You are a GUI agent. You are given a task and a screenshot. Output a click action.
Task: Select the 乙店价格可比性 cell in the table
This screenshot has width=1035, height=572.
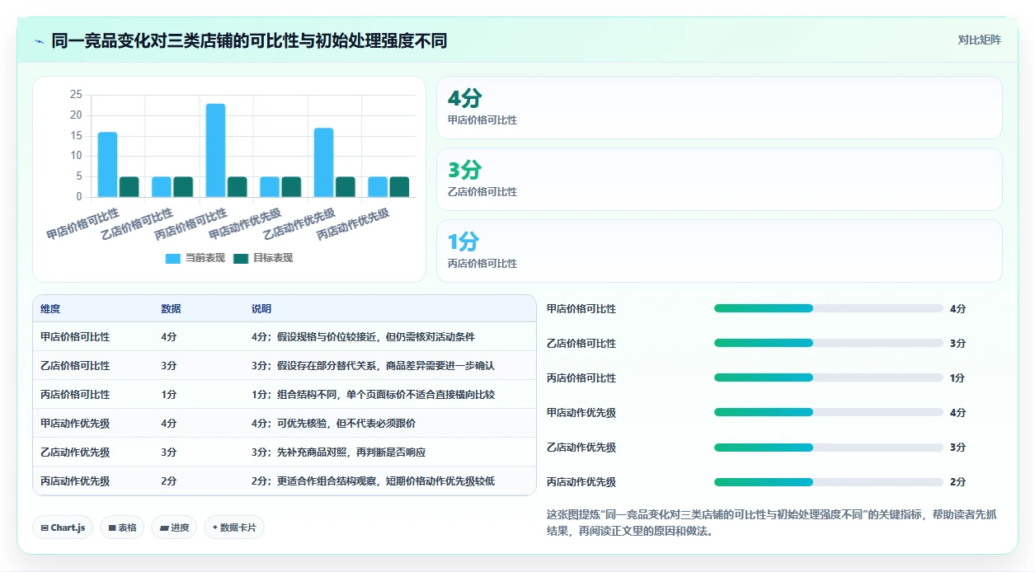[x=75, y=365]
